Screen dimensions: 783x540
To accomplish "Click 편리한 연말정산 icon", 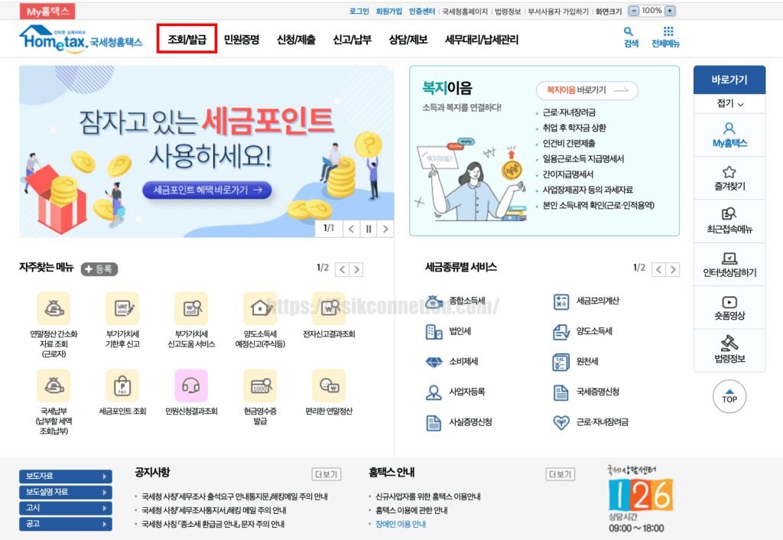I will point(329,385).
